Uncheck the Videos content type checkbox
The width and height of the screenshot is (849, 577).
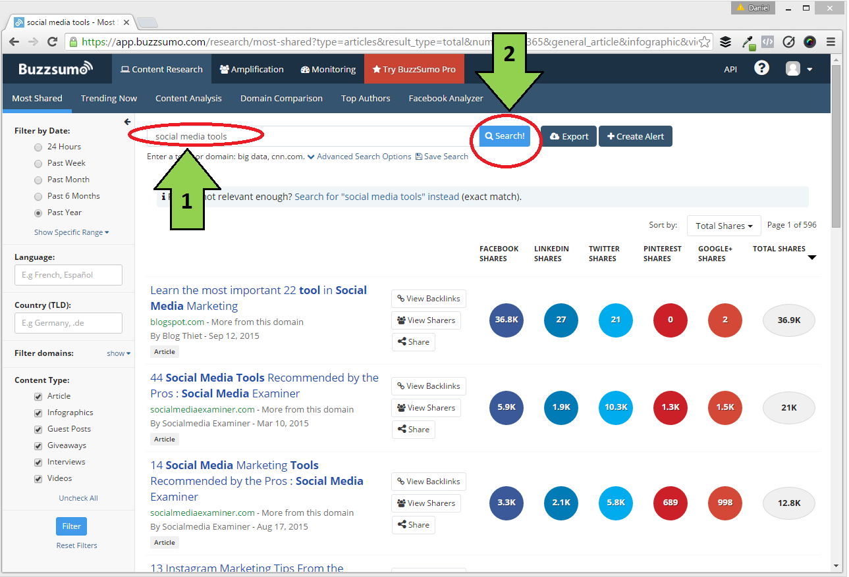[x=38, y=478]
